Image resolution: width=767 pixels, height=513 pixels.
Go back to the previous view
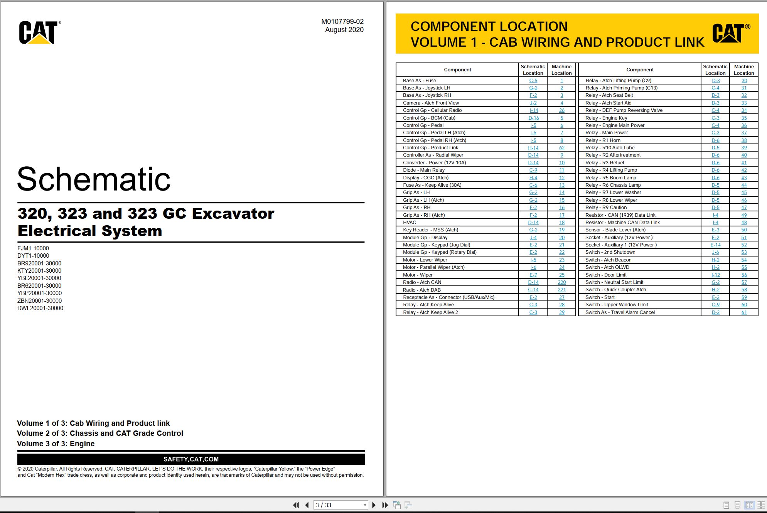[x=396, y=505]
